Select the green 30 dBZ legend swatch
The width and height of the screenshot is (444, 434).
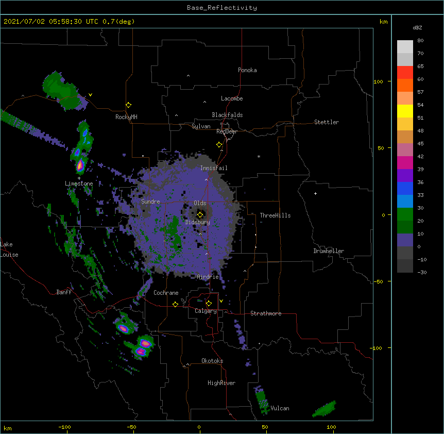pyautogui.click(x=405, y=214)
